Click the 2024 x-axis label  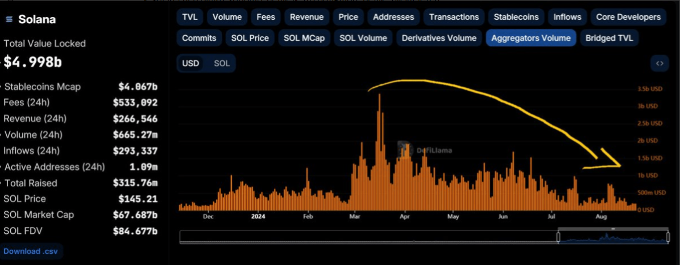click(258, 216)
